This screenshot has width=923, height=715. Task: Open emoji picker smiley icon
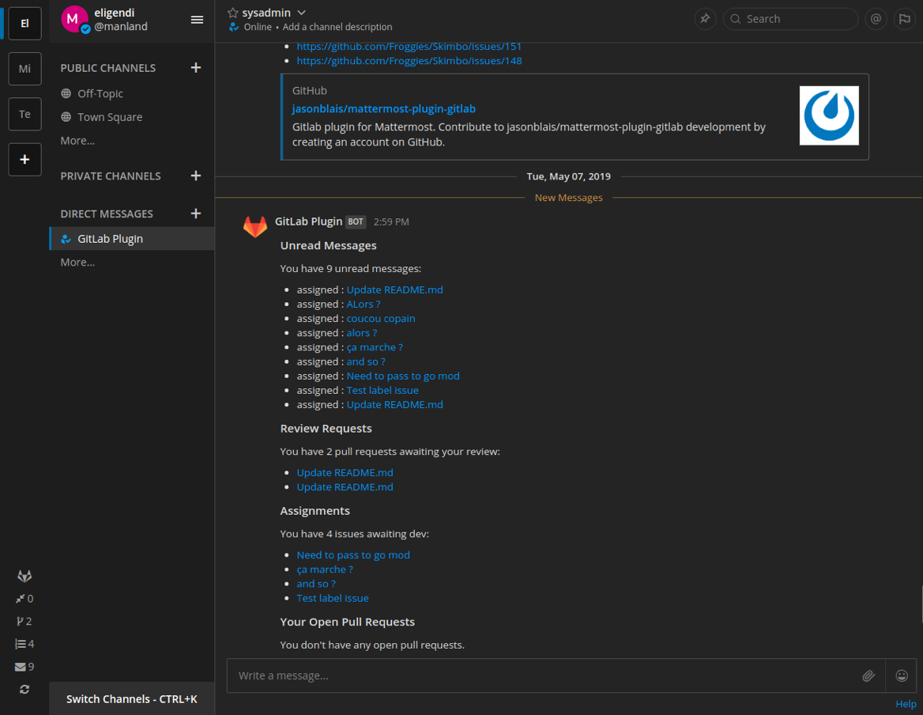pos(902,675)
